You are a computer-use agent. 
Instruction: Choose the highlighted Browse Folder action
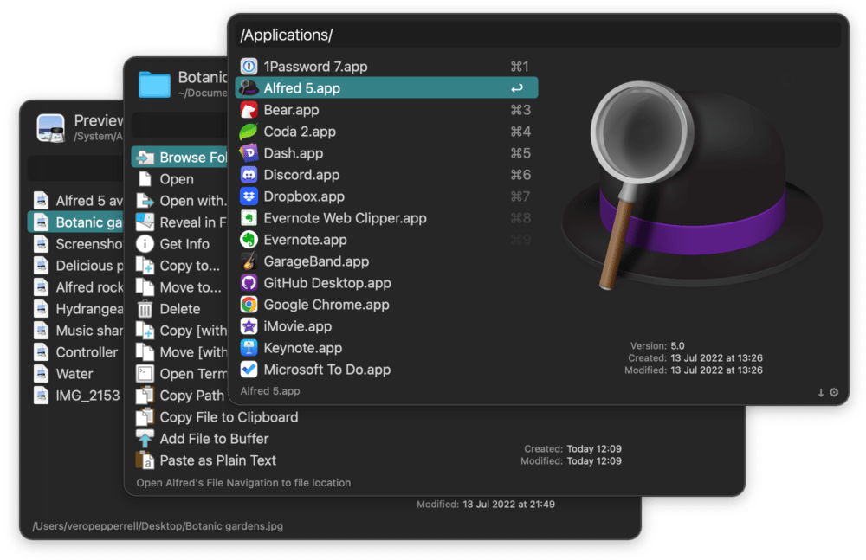tap(179, 158)
